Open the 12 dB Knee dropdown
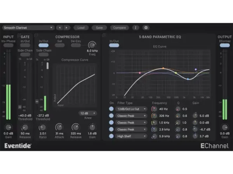The image size is (233, 174). tap(87, 113)
